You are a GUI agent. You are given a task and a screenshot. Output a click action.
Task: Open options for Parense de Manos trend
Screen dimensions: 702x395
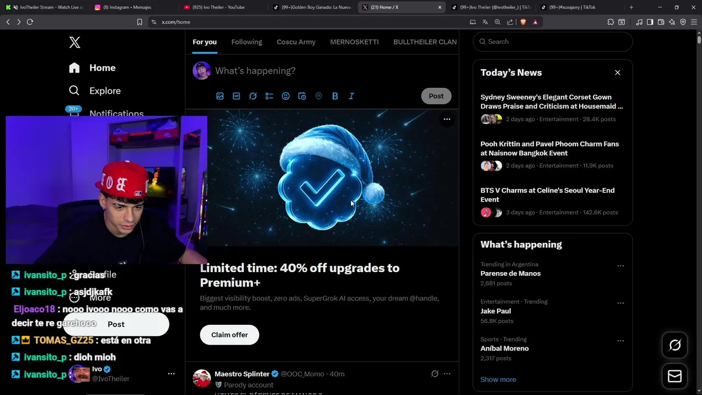click(620, 266)
